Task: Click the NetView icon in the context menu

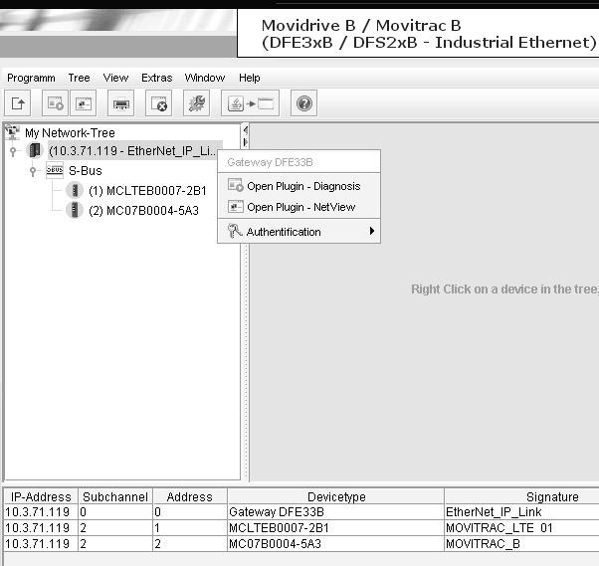Action: pyautogui.click(x=235, y=207)
